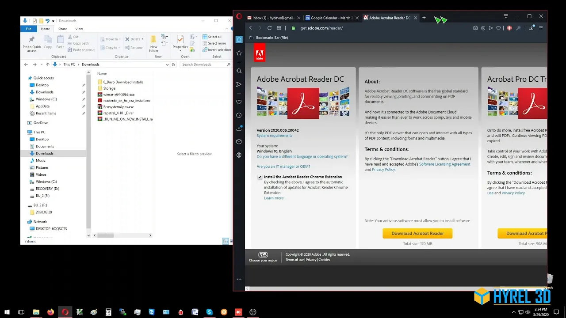Viewport: 566px width, 318px height.
Task: Click Are you an IT manager or OEM
Action: click(283, 167)
